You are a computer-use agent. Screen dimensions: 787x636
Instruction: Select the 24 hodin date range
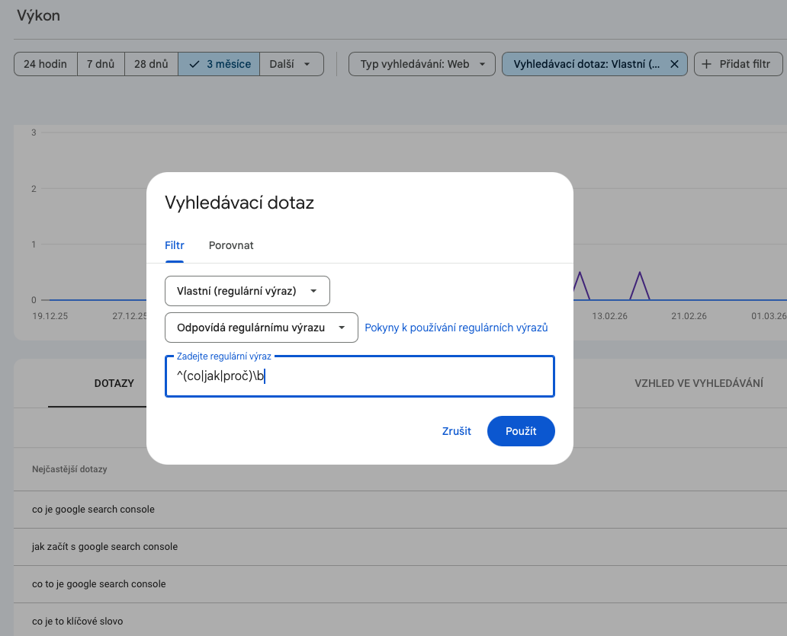click(x=45, y=64)
